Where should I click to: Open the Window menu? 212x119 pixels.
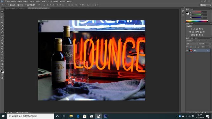coord(62,2)
